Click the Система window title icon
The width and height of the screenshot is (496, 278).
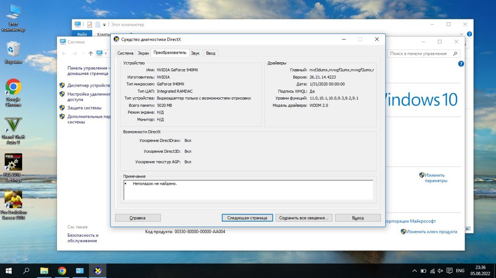[x=62, y=42]
